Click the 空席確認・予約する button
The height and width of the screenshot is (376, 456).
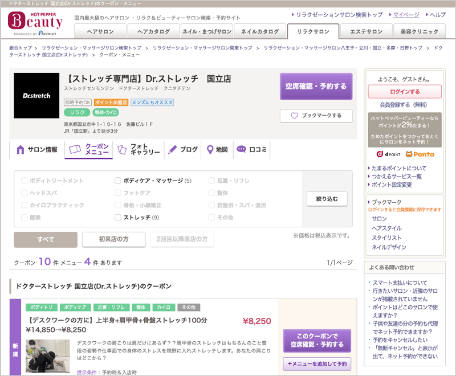click(x=316, y=86)
